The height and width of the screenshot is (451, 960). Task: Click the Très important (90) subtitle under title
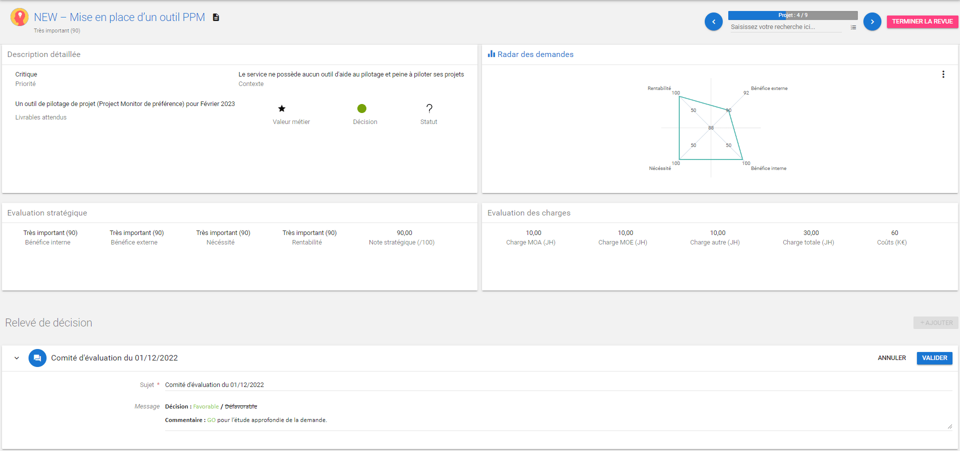(x=57, y=31)
